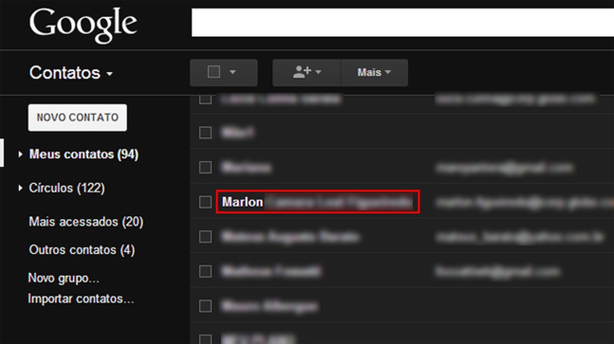Select Meus contatos (94) group
Screen dimensions: 614x344
click(84, 155)
